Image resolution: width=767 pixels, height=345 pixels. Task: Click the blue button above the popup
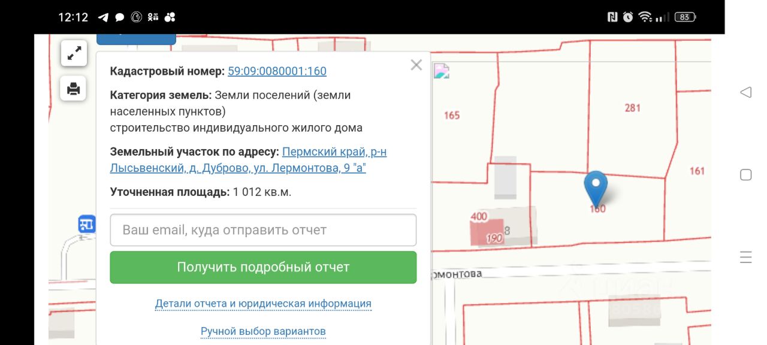point(136,39)
